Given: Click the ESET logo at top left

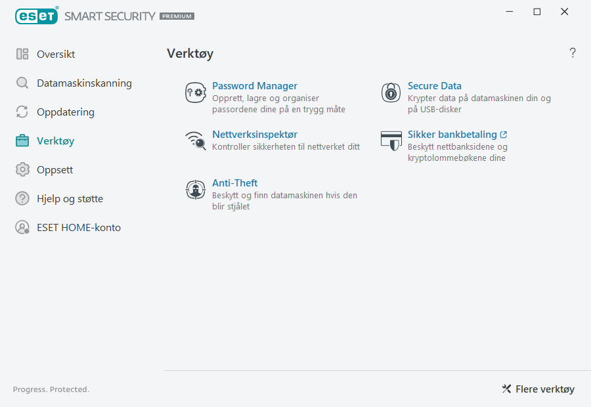Looking at the screenshot, I should pyautogui.click(x=36, y=16).
